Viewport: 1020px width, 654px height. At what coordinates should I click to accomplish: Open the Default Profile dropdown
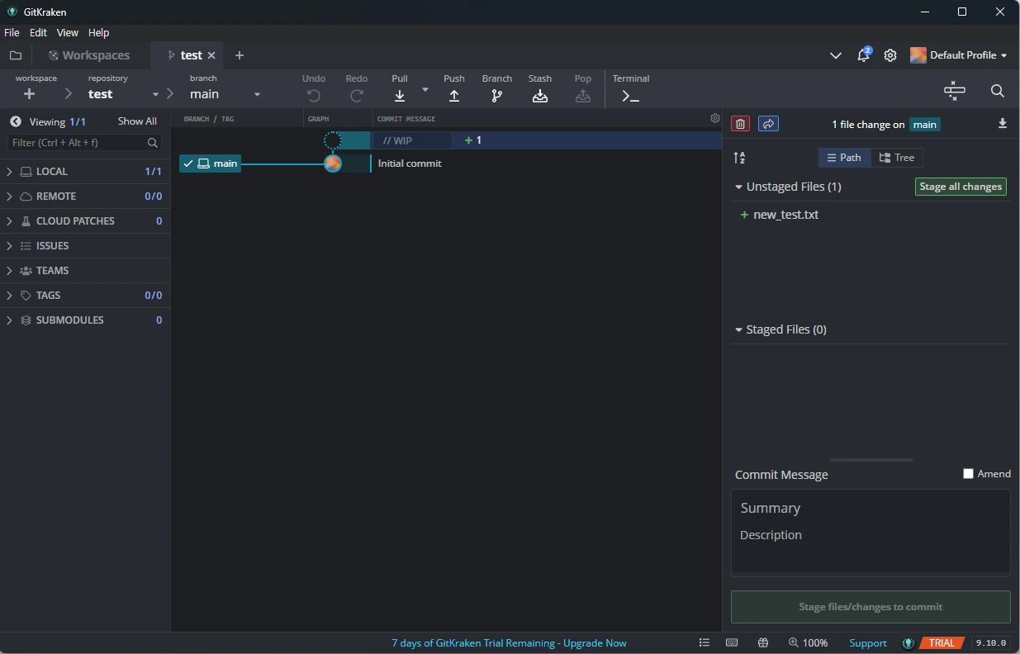point(958,55)
